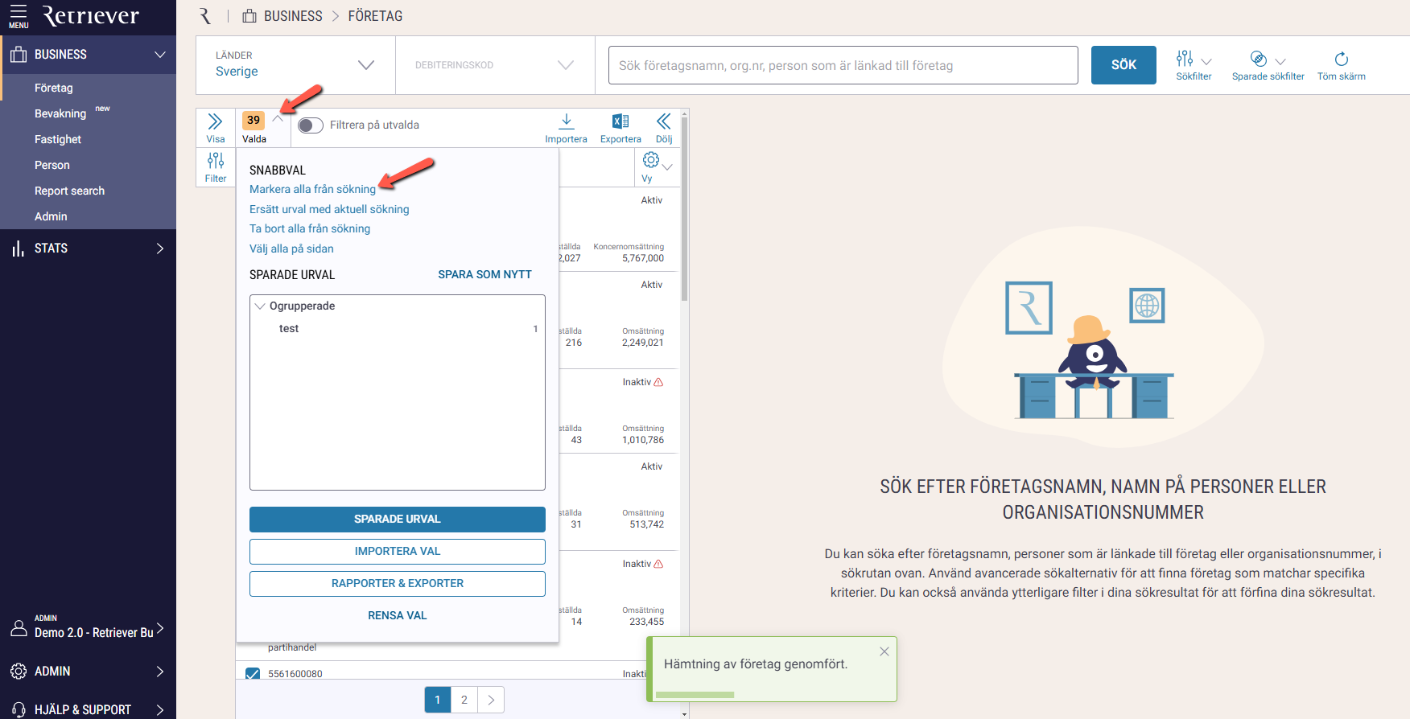
Task: Click the company search input field
Action: (843, 65)
